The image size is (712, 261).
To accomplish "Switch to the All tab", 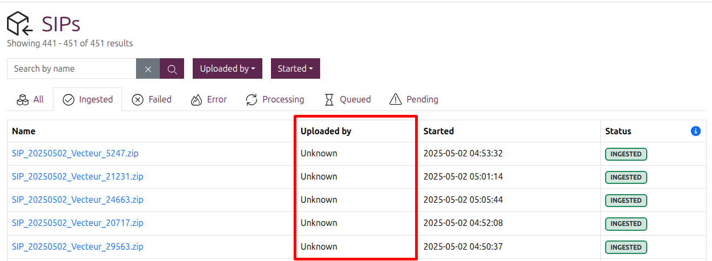I will click(30, 99).
